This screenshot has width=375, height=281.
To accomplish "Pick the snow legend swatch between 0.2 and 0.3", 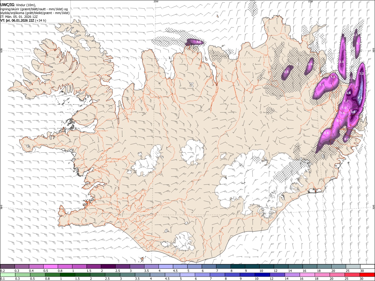I will (x=7, y=266).
